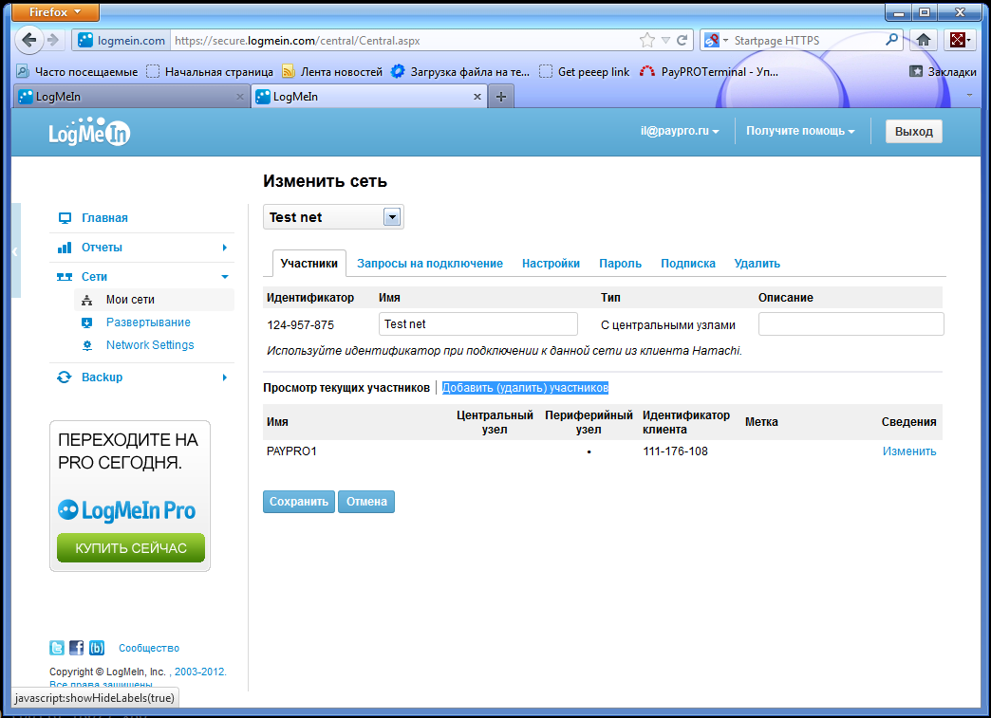Click the Facebook icon in footer
The image size is (991, 718).
pyautogui.click(x=77, y=649)
